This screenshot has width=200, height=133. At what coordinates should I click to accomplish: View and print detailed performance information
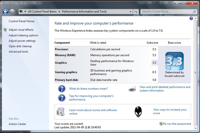point(165,89)
